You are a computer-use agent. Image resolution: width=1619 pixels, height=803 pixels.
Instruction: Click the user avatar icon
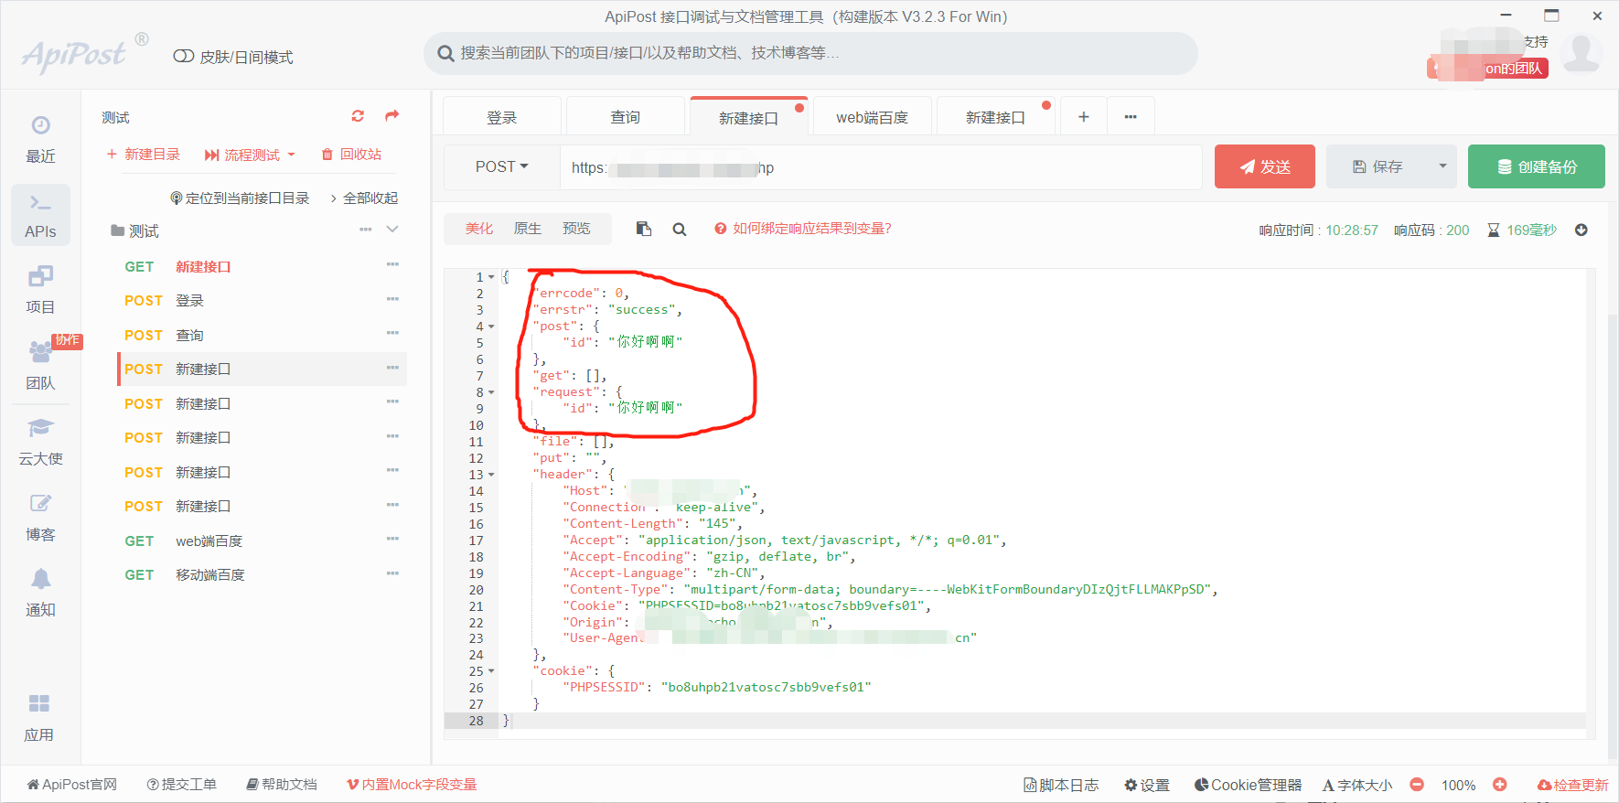[1581, 54]
